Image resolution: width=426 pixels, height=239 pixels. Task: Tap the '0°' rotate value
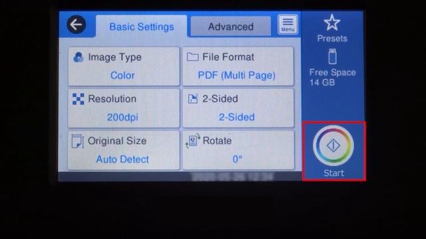coord(238,159)
